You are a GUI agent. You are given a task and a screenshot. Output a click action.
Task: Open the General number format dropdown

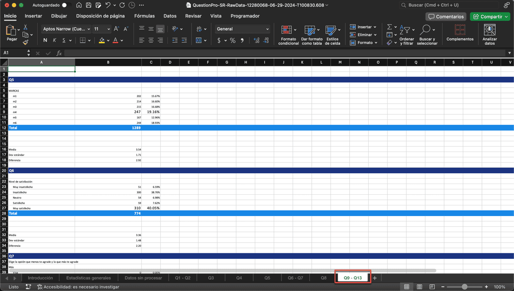pyautogui.click(x=242, y=29)
